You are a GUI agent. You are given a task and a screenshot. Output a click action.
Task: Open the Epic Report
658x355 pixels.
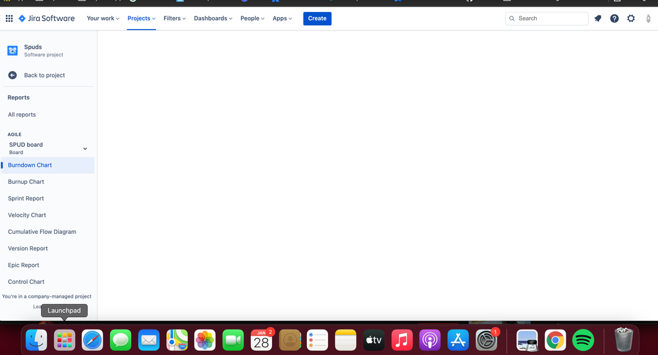pyautogui.click(x=24, y=265)
